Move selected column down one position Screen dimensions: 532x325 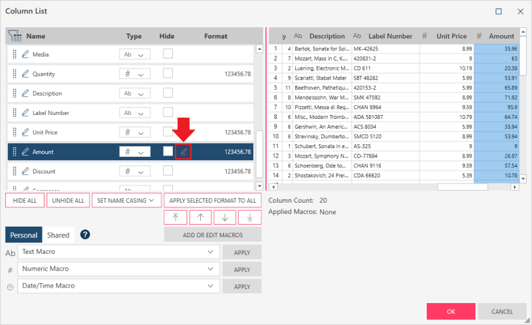225,217
